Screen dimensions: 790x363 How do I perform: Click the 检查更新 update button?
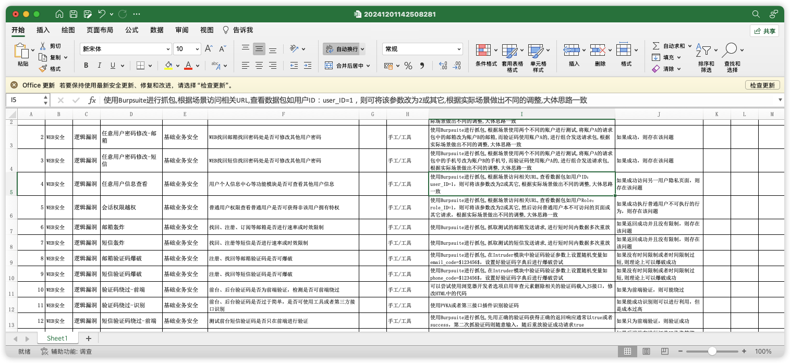762,84
